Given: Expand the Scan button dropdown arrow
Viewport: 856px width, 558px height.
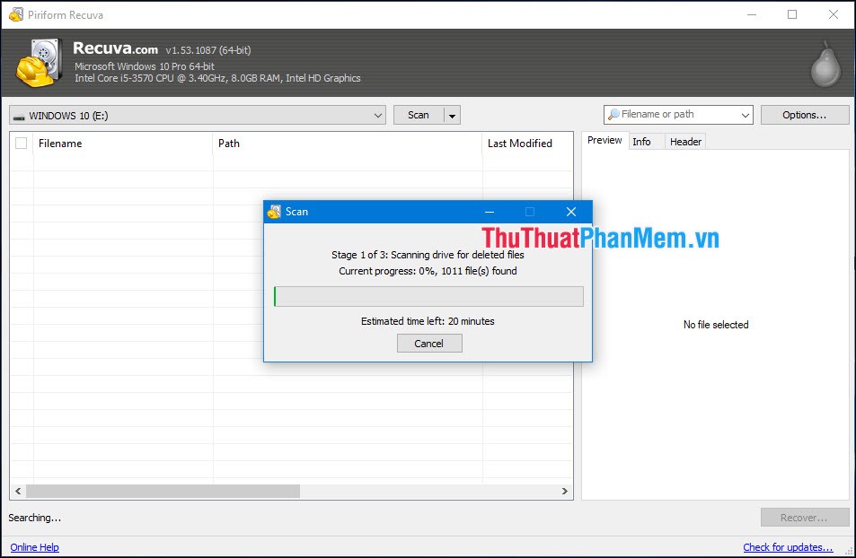Looking at the screenshot, I should click(452, 115).
